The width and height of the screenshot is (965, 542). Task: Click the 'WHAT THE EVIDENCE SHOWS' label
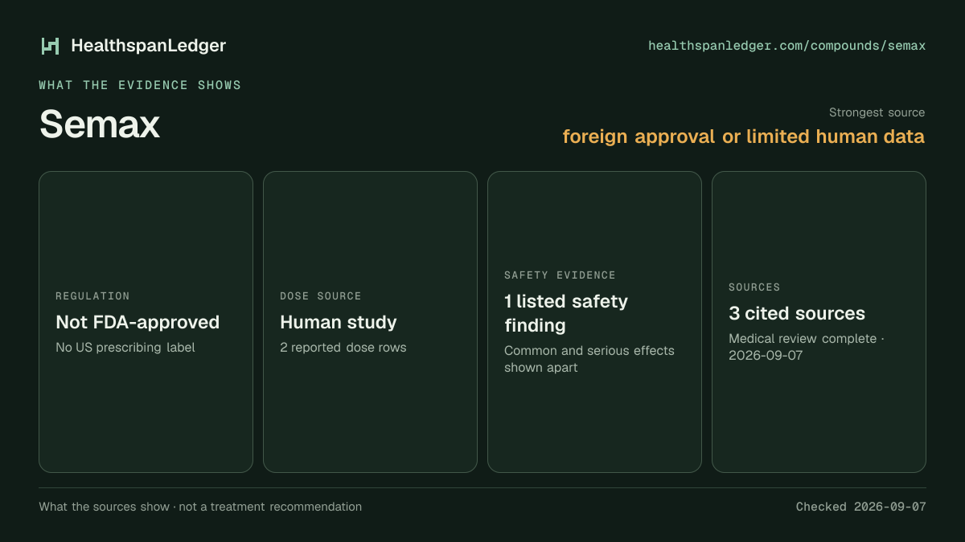coord(140,85)
